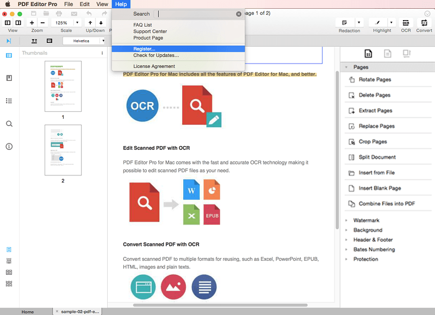Open the folder icon in toolbar

coord(46,13)
